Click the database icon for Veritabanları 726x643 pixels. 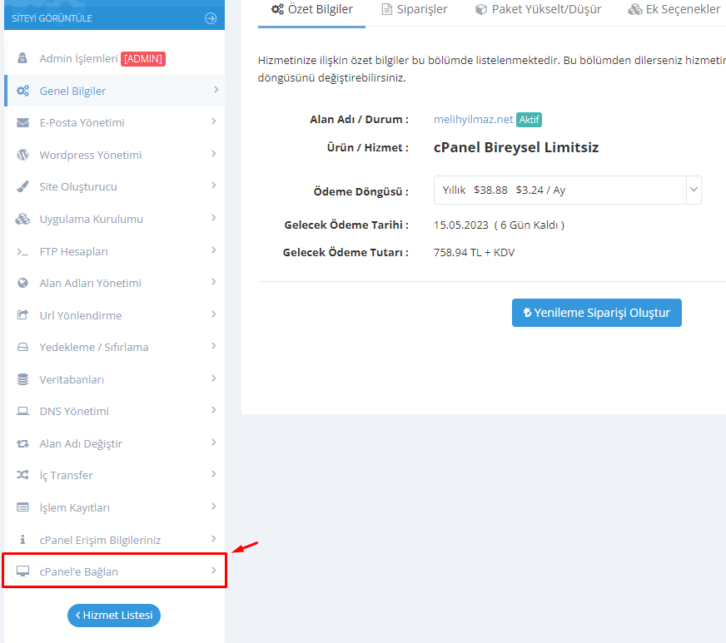(x=23, y=379)
